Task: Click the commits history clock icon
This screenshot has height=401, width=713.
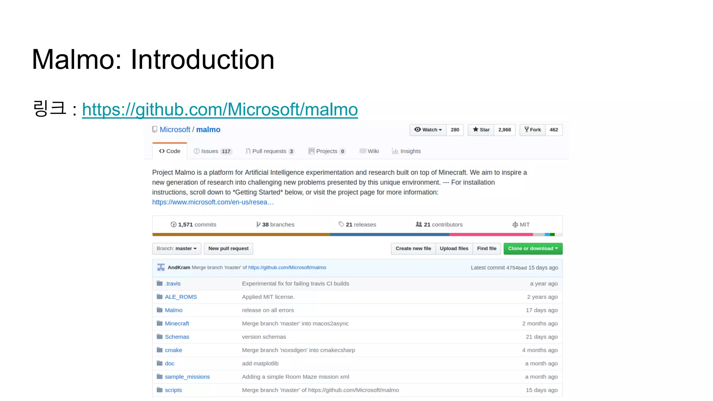Action: (x=173, y=225)
